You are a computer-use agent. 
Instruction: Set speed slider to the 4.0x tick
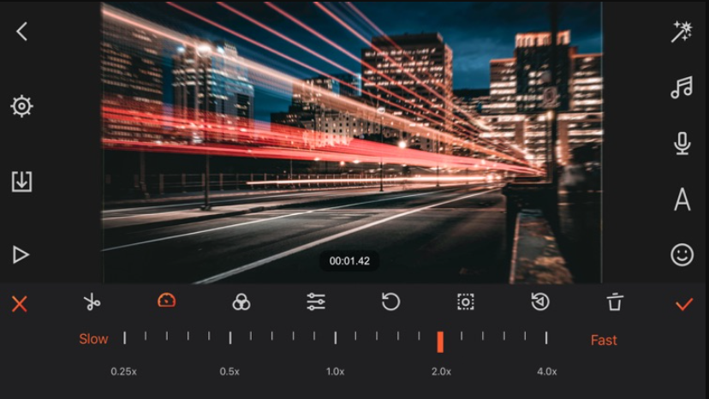(546, 338)
